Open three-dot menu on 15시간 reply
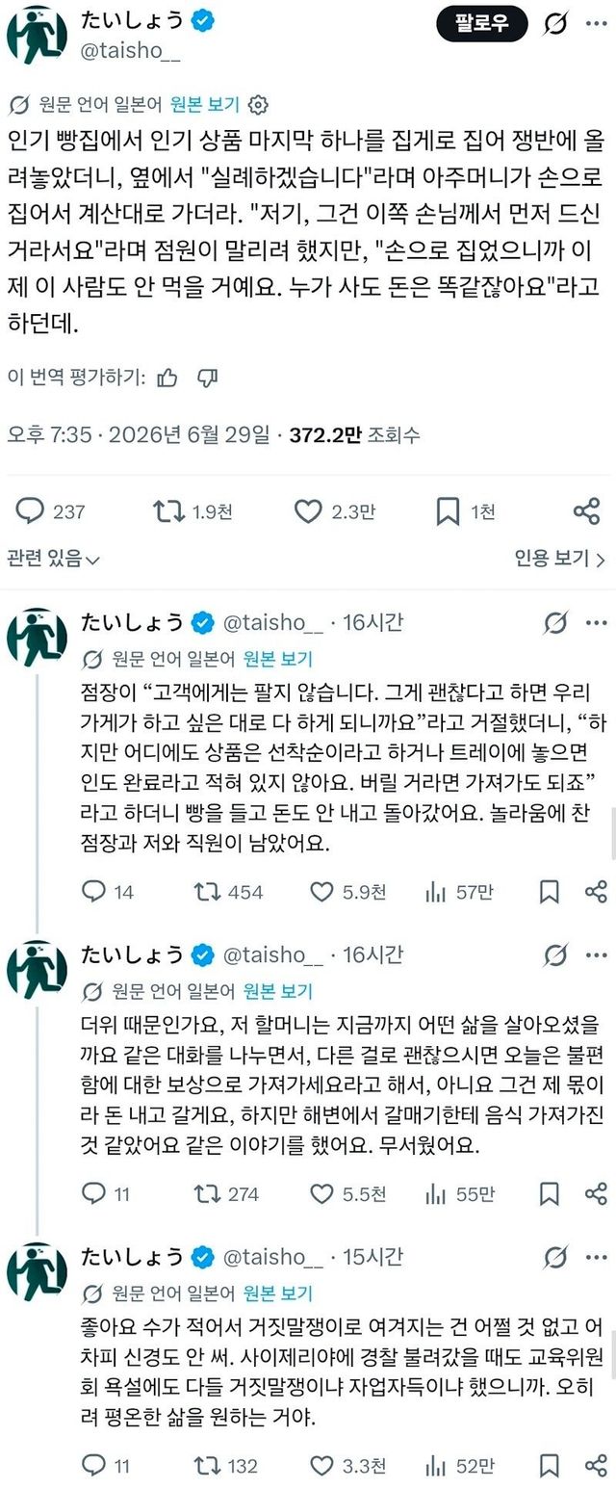The image size is (616, 1489). (x=597, y=1257)
